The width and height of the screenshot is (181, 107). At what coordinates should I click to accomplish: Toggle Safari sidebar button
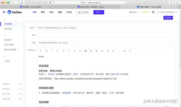click(22, 3)
